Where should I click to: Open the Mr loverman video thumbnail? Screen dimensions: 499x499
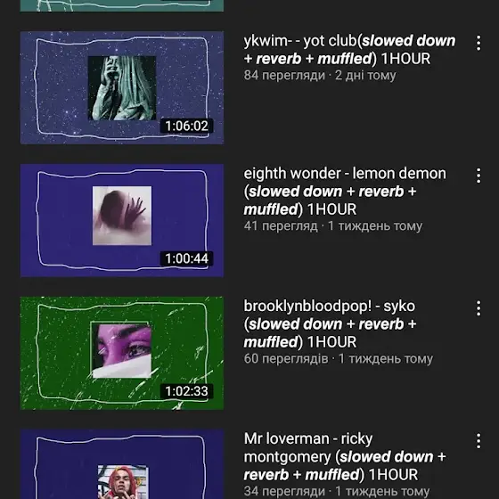[x=122, y=464]
